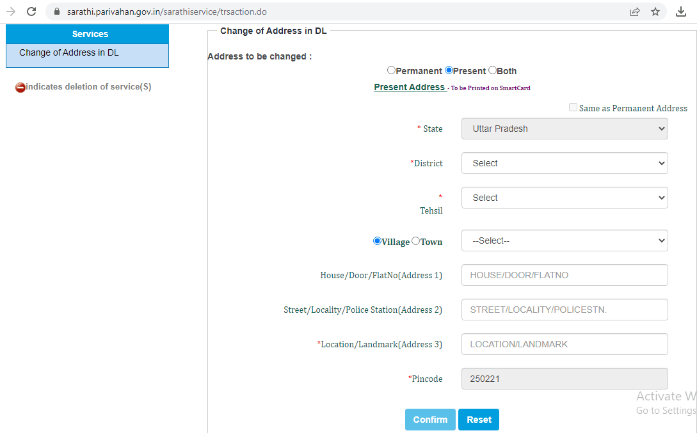Focus the House/Door/FlatNo input field
The height and width of the screenshot is (433, 697).
click(x=565, y=276)
